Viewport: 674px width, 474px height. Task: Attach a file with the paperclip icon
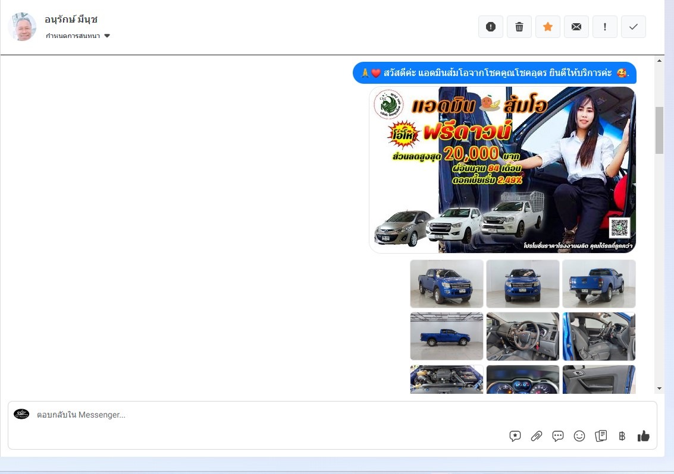pos(537,436)
